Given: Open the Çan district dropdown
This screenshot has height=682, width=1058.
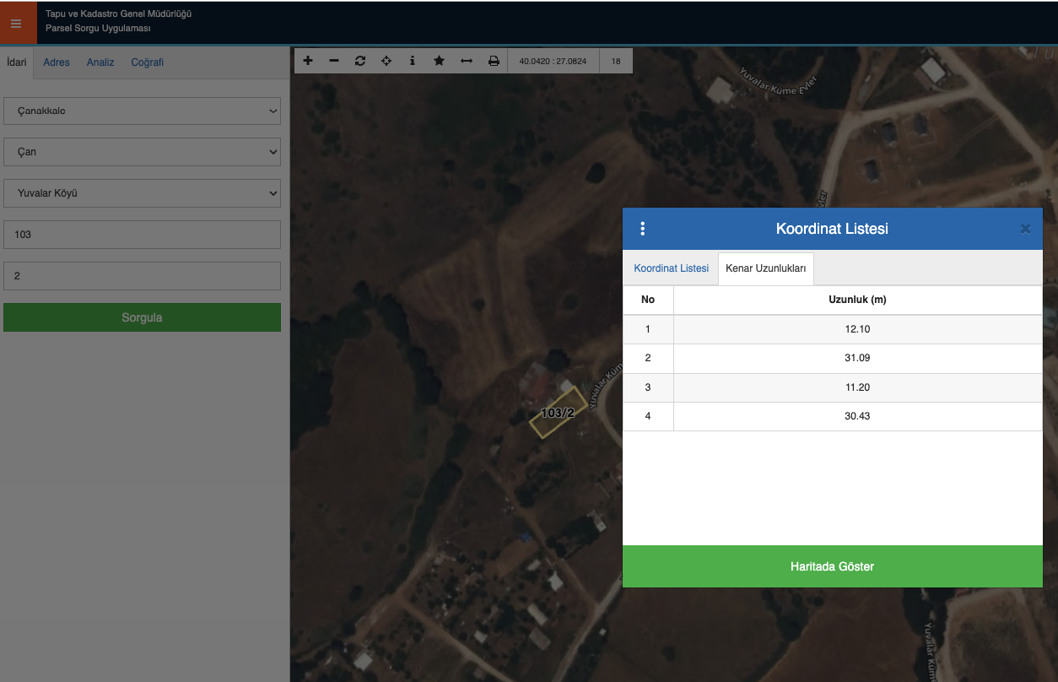Looking at the screenshot, I should coord(142,152).
